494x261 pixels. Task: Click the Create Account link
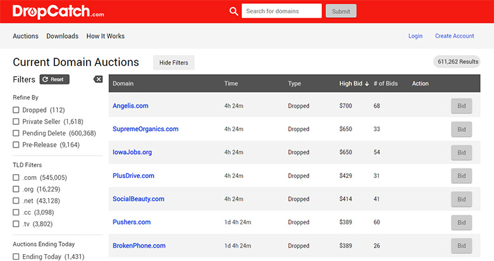click(454, 36)
